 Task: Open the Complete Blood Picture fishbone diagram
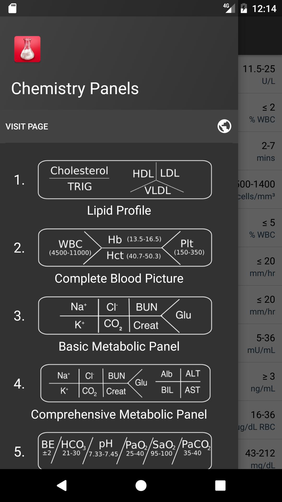pos(125,248)
